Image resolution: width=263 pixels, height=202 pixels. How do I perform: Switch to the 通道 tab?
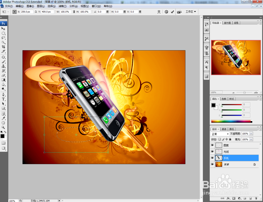(x=224, y=129)
